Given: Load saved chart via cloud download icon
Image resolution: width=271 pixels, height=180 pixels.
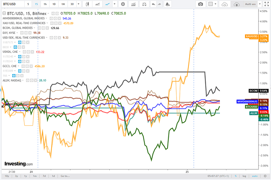Looking at the screenshot, I should pyautogui.click(x=225, y=4).
